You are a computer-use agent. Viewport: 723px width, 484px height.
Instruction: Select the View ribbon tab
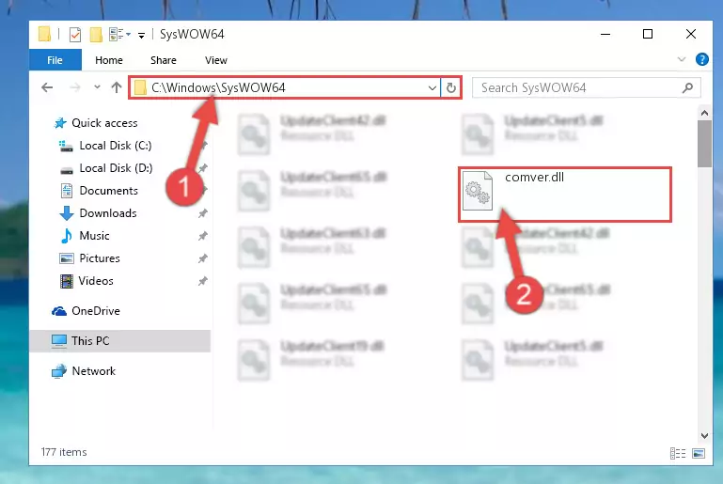(x=216, y=60)
